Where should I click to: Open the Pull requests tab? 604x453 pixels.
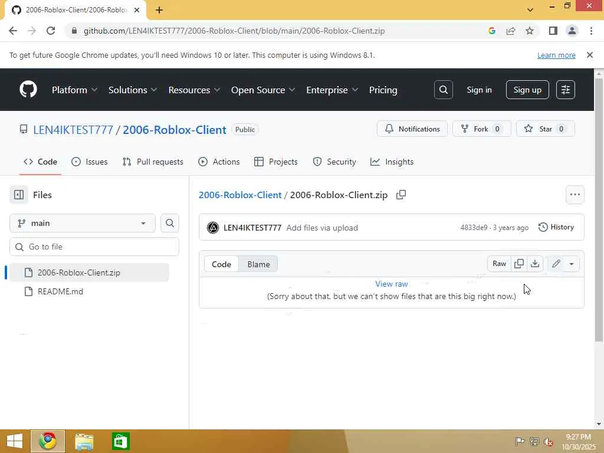(153, 162)
